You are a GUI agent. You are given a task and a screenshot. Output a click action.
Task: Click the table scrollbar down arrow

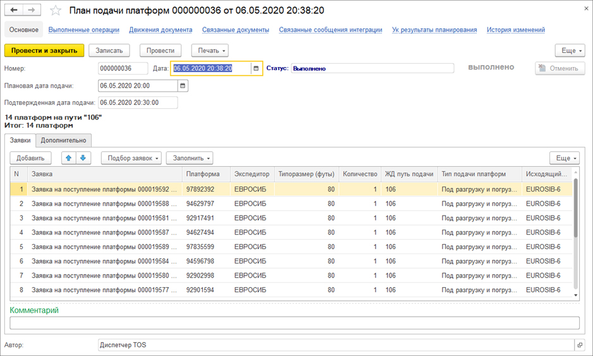tap(576, 295)
